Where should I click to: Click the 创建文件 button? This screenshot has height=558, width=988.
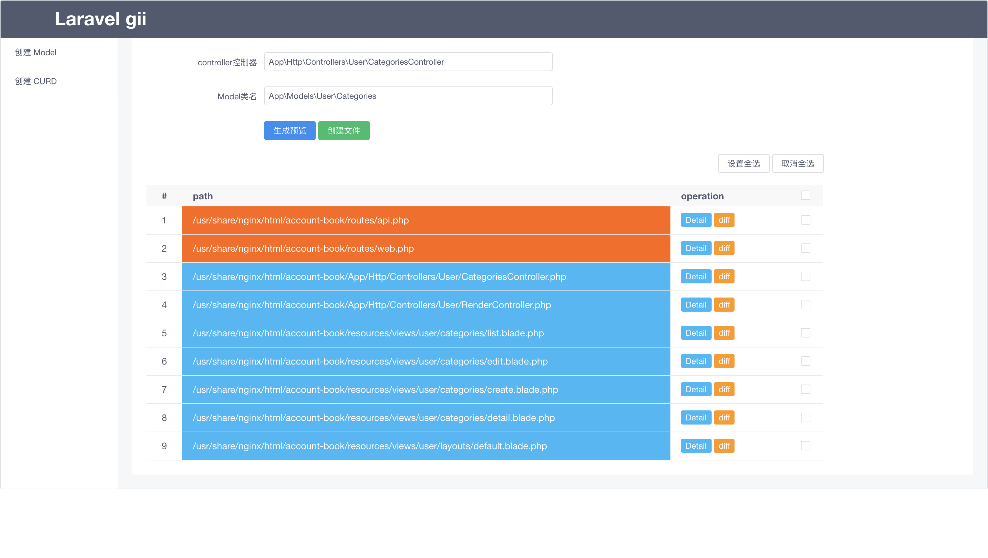coord(344,131)
